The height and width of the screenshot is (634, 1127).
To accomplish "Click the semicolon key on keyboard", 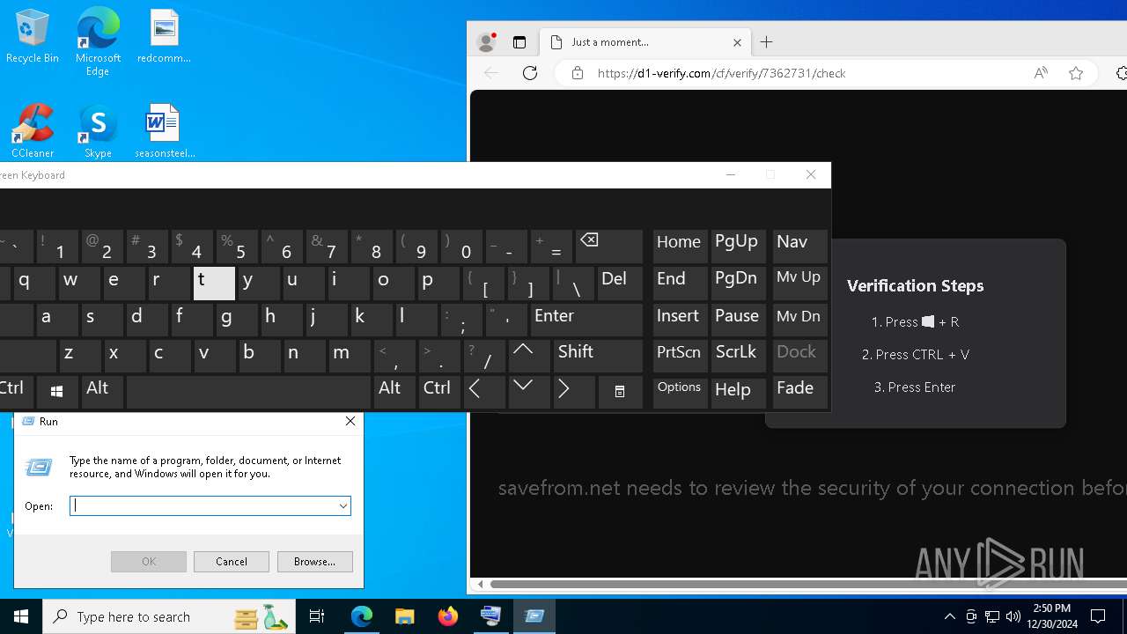I will click(x=460, y=319).
